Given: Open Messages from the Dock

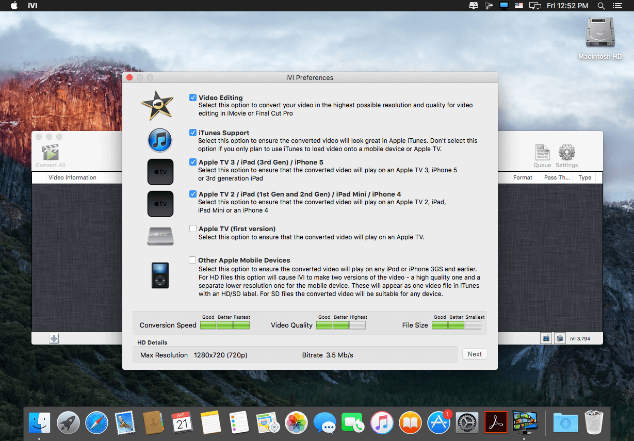Looking at the screenshot, I should [325, 423].
